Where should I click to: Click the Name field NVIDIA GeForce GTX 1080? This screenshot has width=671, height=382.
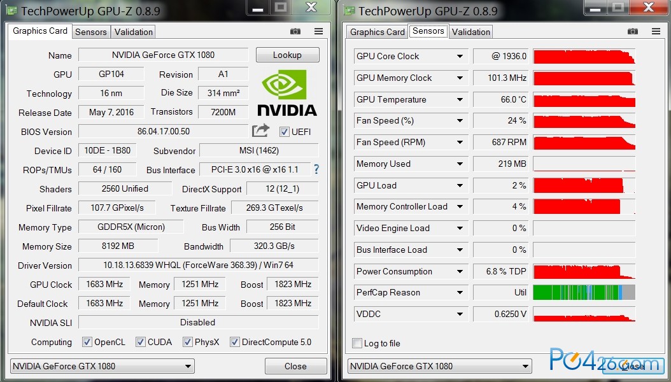[x=163, y=55]
